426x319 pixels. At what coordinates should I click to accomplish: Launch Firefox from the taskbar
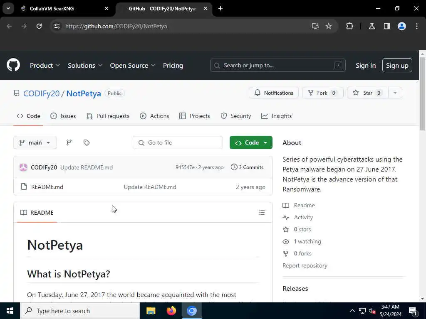pyautogui.click(x=171, y=311)
